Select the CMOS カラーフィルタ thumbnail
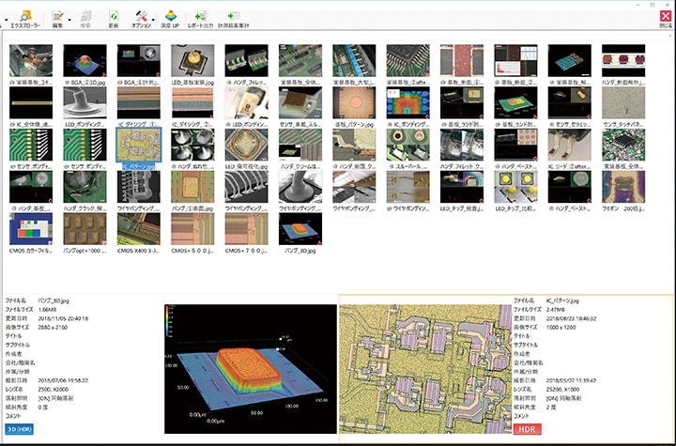Screen dimensions: 676x446 tap(30, 228)
